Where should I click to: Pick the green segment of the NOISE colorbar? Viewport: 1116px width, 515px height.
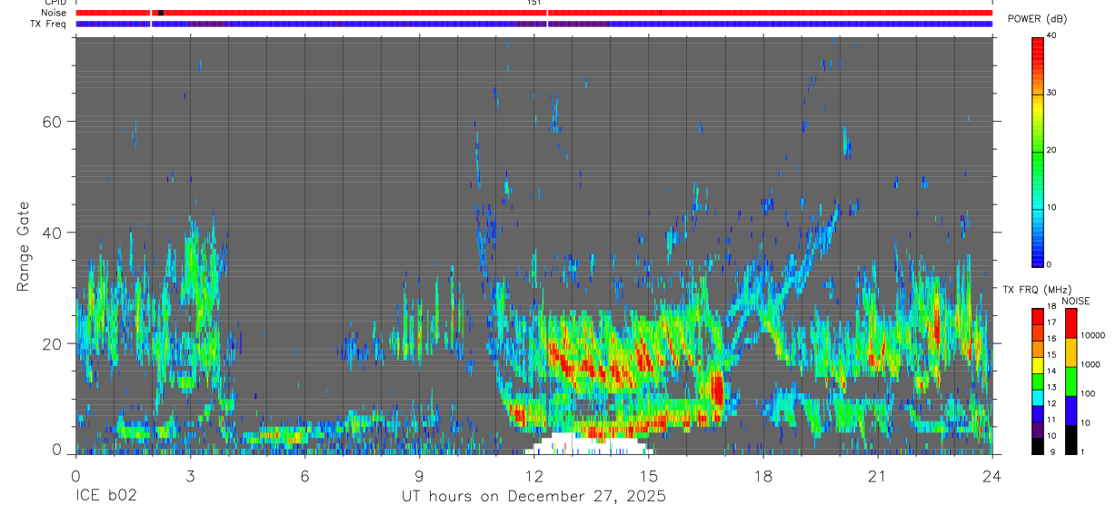pyautogui.click(x=1071, y=381)
